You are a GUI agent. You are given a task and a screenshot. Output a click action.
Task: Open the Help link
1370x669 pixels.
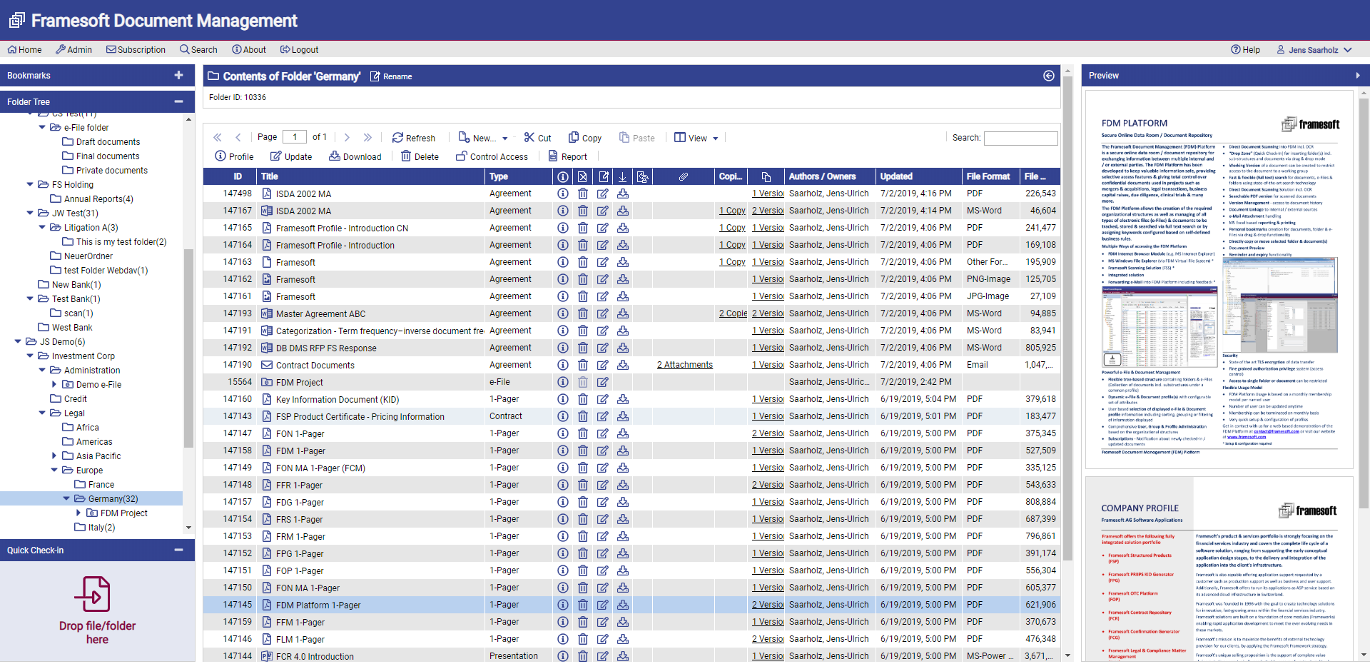(1245, 50)
